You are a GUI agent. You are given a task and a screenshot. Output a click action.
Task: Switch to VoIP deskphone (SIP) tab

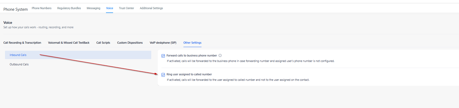click(x=163, y=43)
